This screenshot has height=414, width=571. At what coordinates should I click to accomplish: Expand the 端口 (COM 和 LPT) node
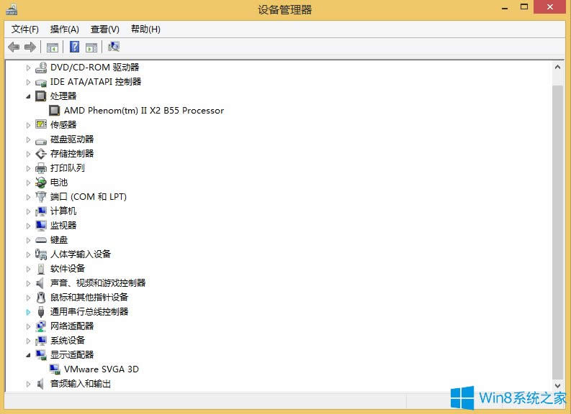click(x=28, y=197)
